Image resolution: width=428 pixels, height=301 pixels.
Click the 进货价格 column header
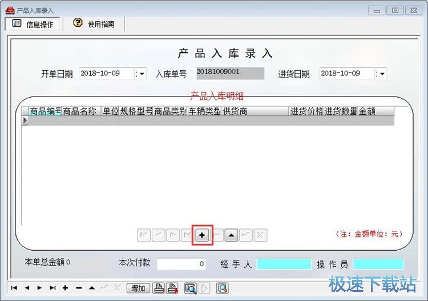[x=306, y=111]
